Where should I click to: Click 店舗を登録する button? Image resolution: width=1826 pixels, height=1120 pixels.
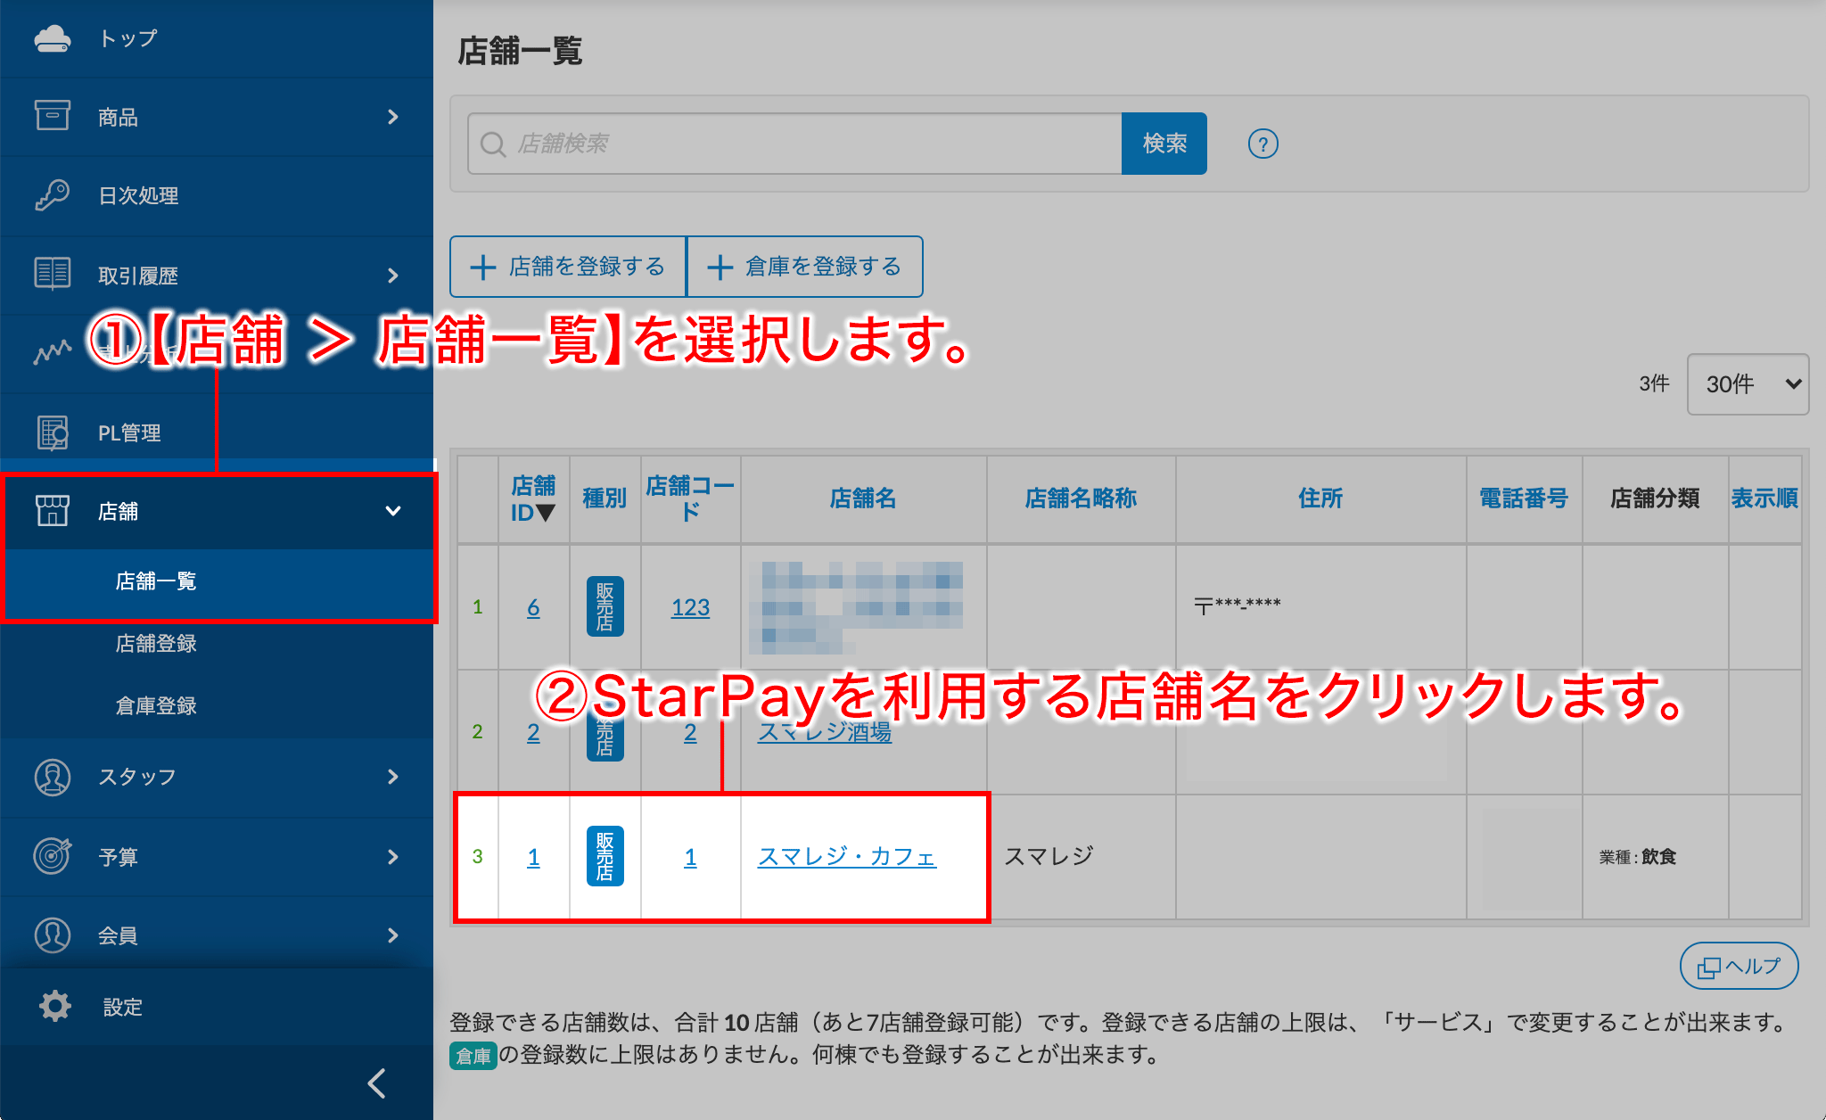569,267
